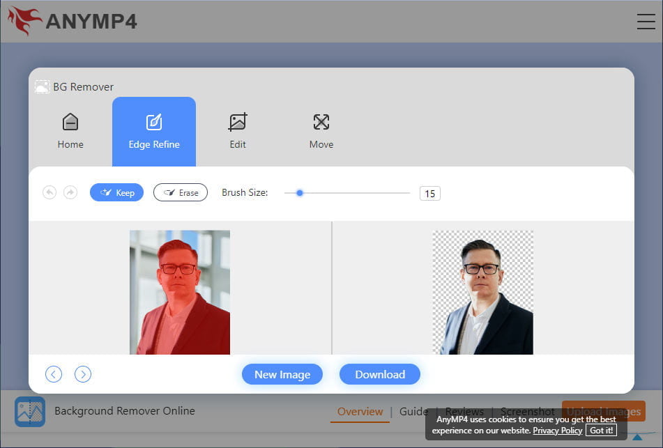Image resolution: width=663 pixels, height=448 pixels.
Task: Click the New Image button
Action: [282, 374]
